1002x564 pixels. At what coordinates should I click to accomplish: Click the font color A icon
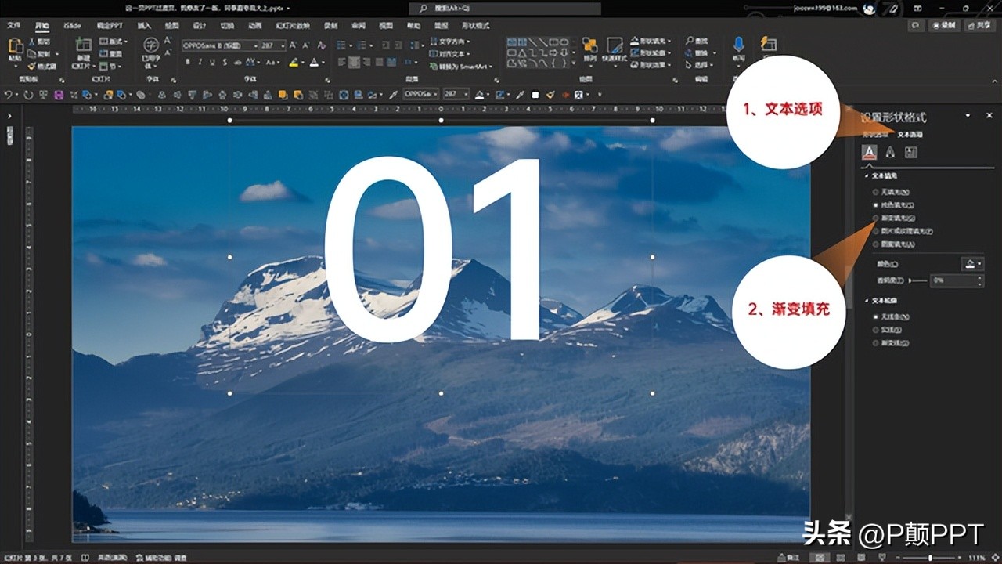point(314,62)
